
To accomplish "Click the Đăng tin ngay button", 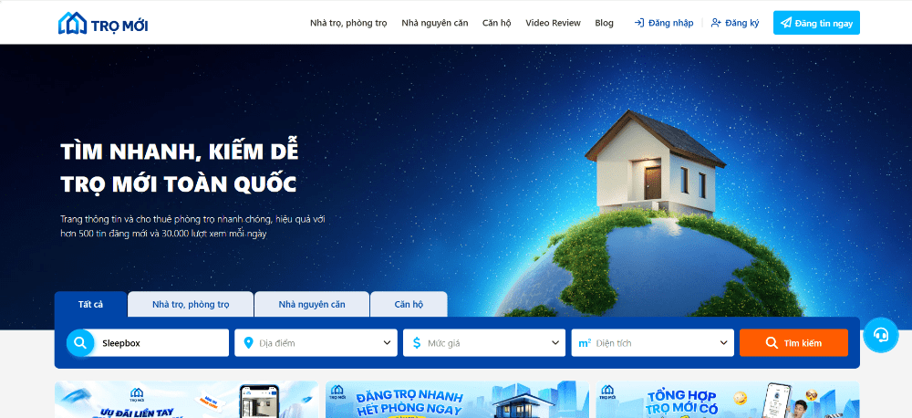I will pos(816,23).
